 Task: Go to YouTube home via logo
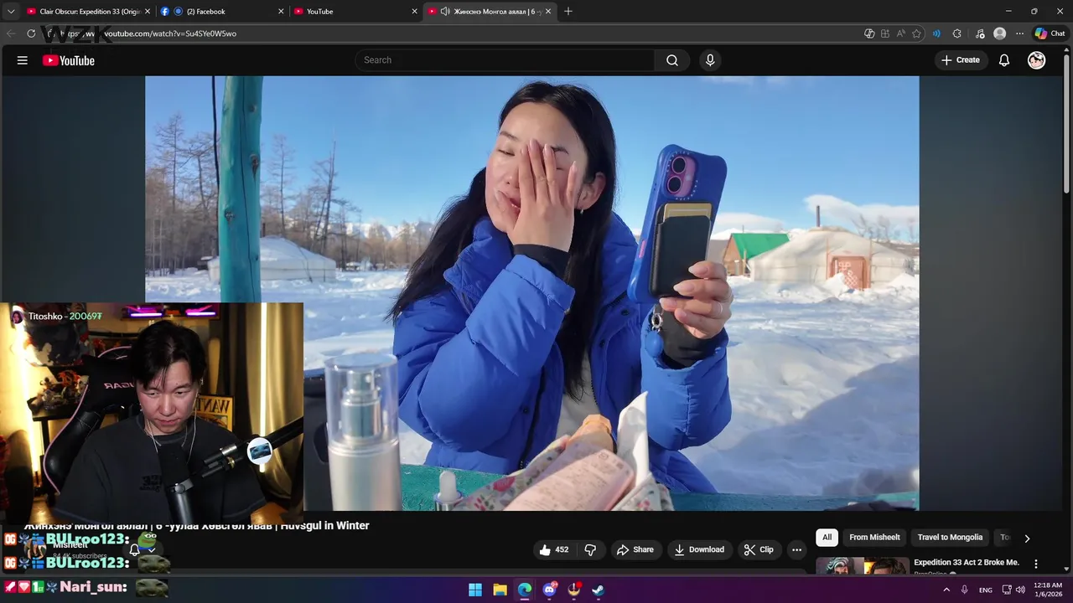click(68, 60)
